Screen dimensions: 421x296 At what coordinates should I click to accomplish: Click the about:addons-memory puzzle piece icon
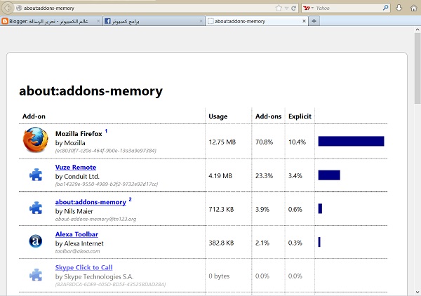click(36, 208)
